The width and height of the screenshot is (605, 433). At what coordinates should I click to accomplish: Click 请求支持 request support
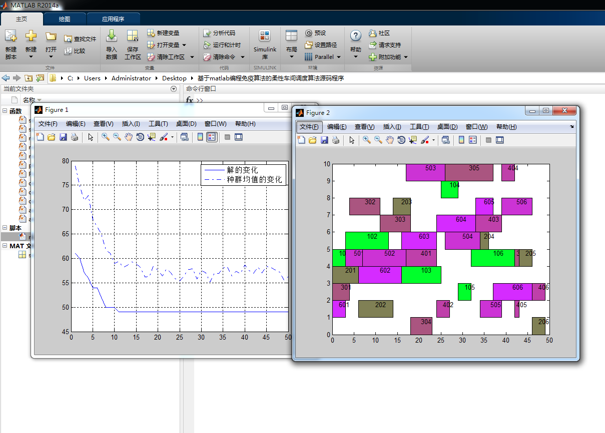385,45
